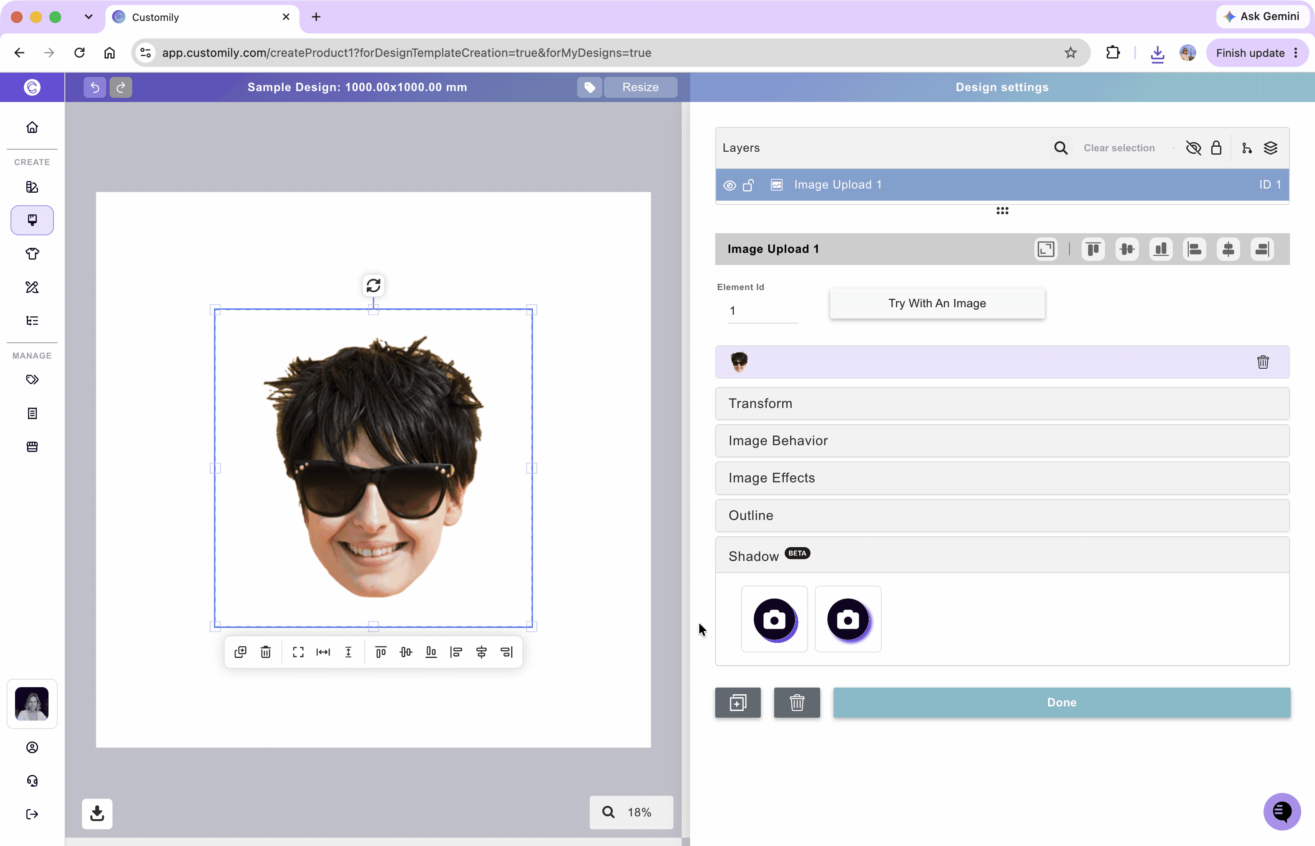This screenshot has width=1315, height=846.
Task: Collapse the Shadow BETA section
Action: click(x=1002, y=556)
